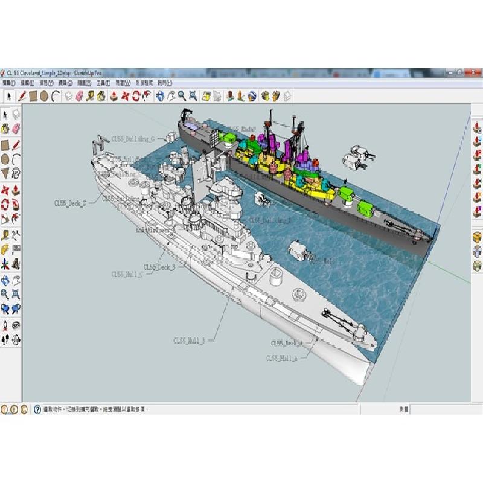Screen dimensions: 483x483
Task: Activate the Arc tool in the top toolbar
Action: [x=56, y=96]
